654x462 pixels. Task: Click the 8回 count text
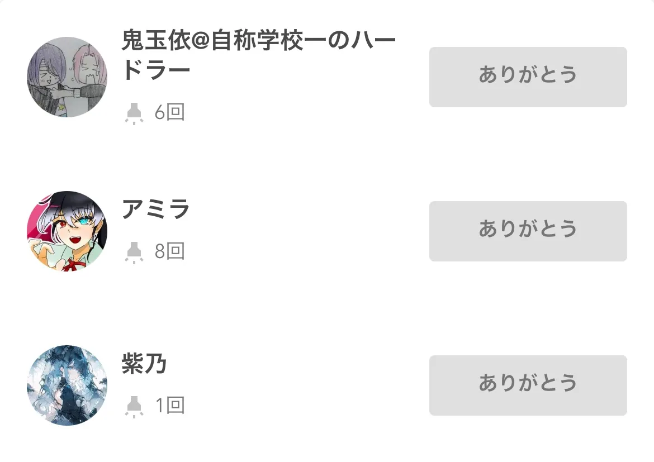[169, 251]
